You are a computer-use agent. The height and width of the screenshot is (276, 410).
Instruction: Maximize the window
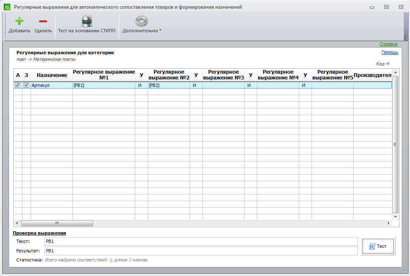(386, 7)
